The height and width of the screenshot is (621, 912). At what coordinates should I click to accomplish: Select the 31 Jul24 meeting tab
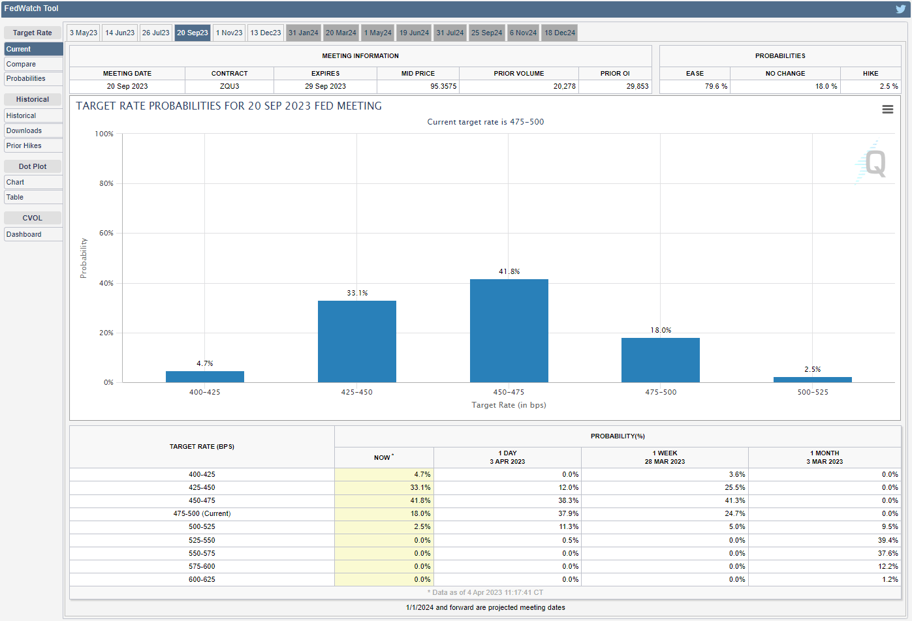pyautogui.click(x=450, y=33)
